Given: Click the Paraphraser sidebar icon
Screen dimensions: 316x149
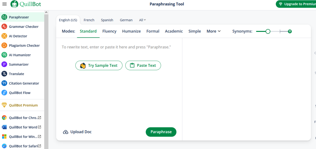Looking at the screenshot, I should pyautogui.click(x=4, y=17).
